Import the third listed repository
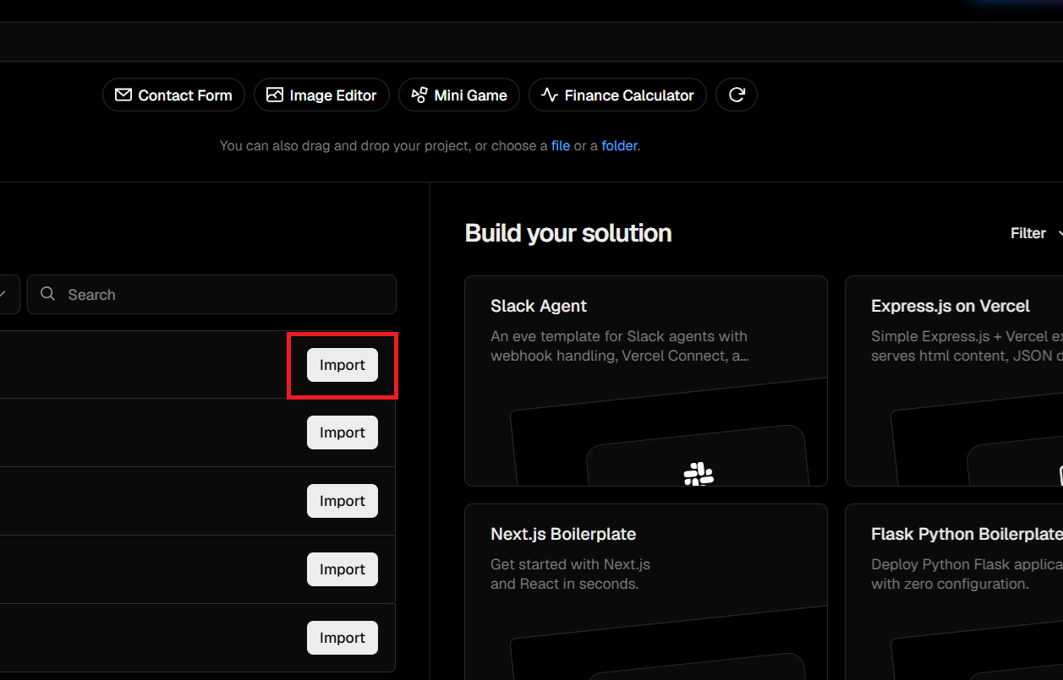The width and height of the screenshot is (1063, 680). coord(342,501)
